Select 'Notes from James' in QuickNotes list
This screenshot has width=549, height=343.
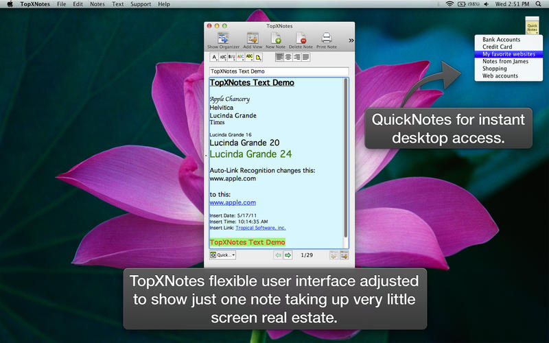504,61
